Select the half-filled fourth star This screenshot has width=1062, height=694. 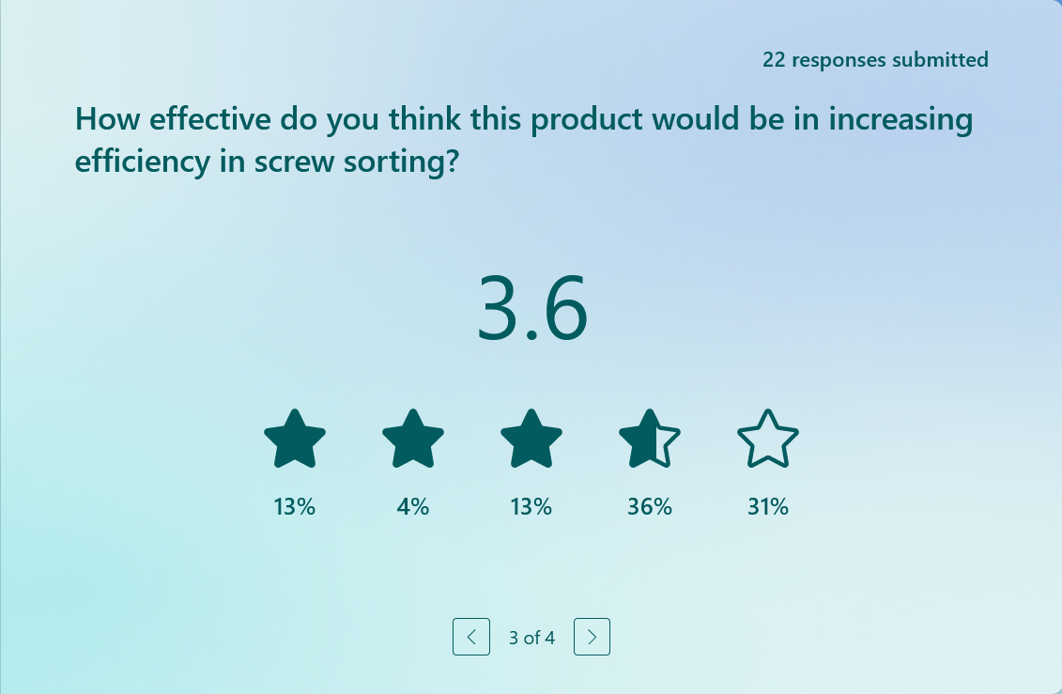pyautogui.click(x=649, y=440)
